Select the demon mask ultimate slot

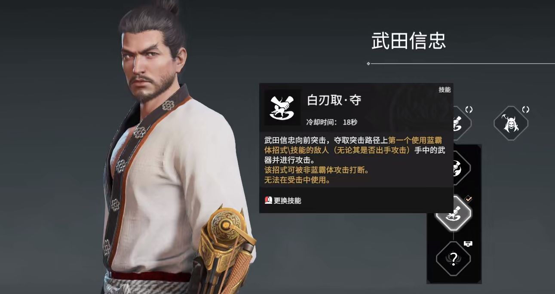pos(511,123)
